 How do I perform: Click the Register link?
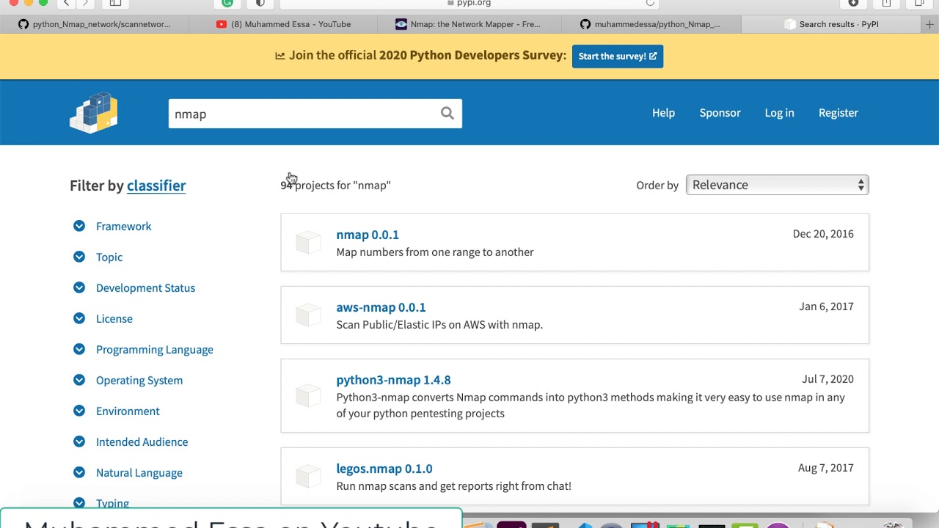[x=838, y=113]
